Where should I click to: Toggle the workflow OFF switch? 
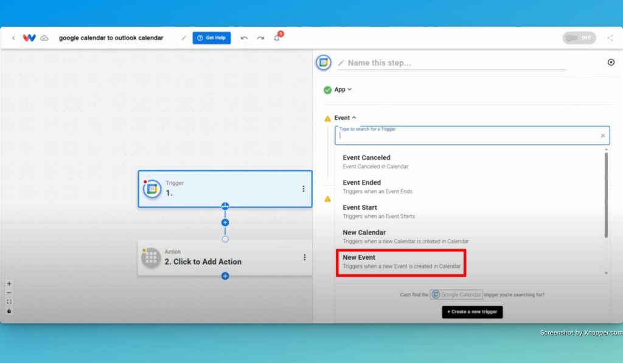579,38
